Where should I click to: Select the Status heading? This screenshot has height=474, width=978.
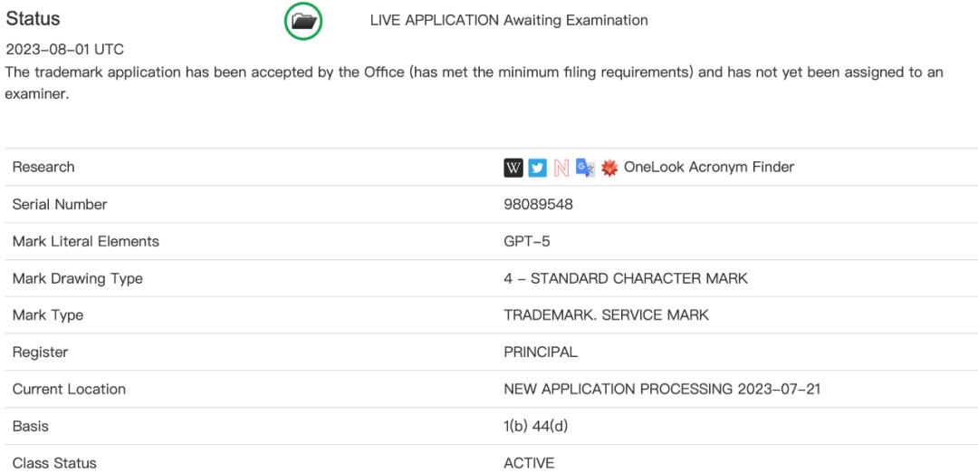click(34, 19)
